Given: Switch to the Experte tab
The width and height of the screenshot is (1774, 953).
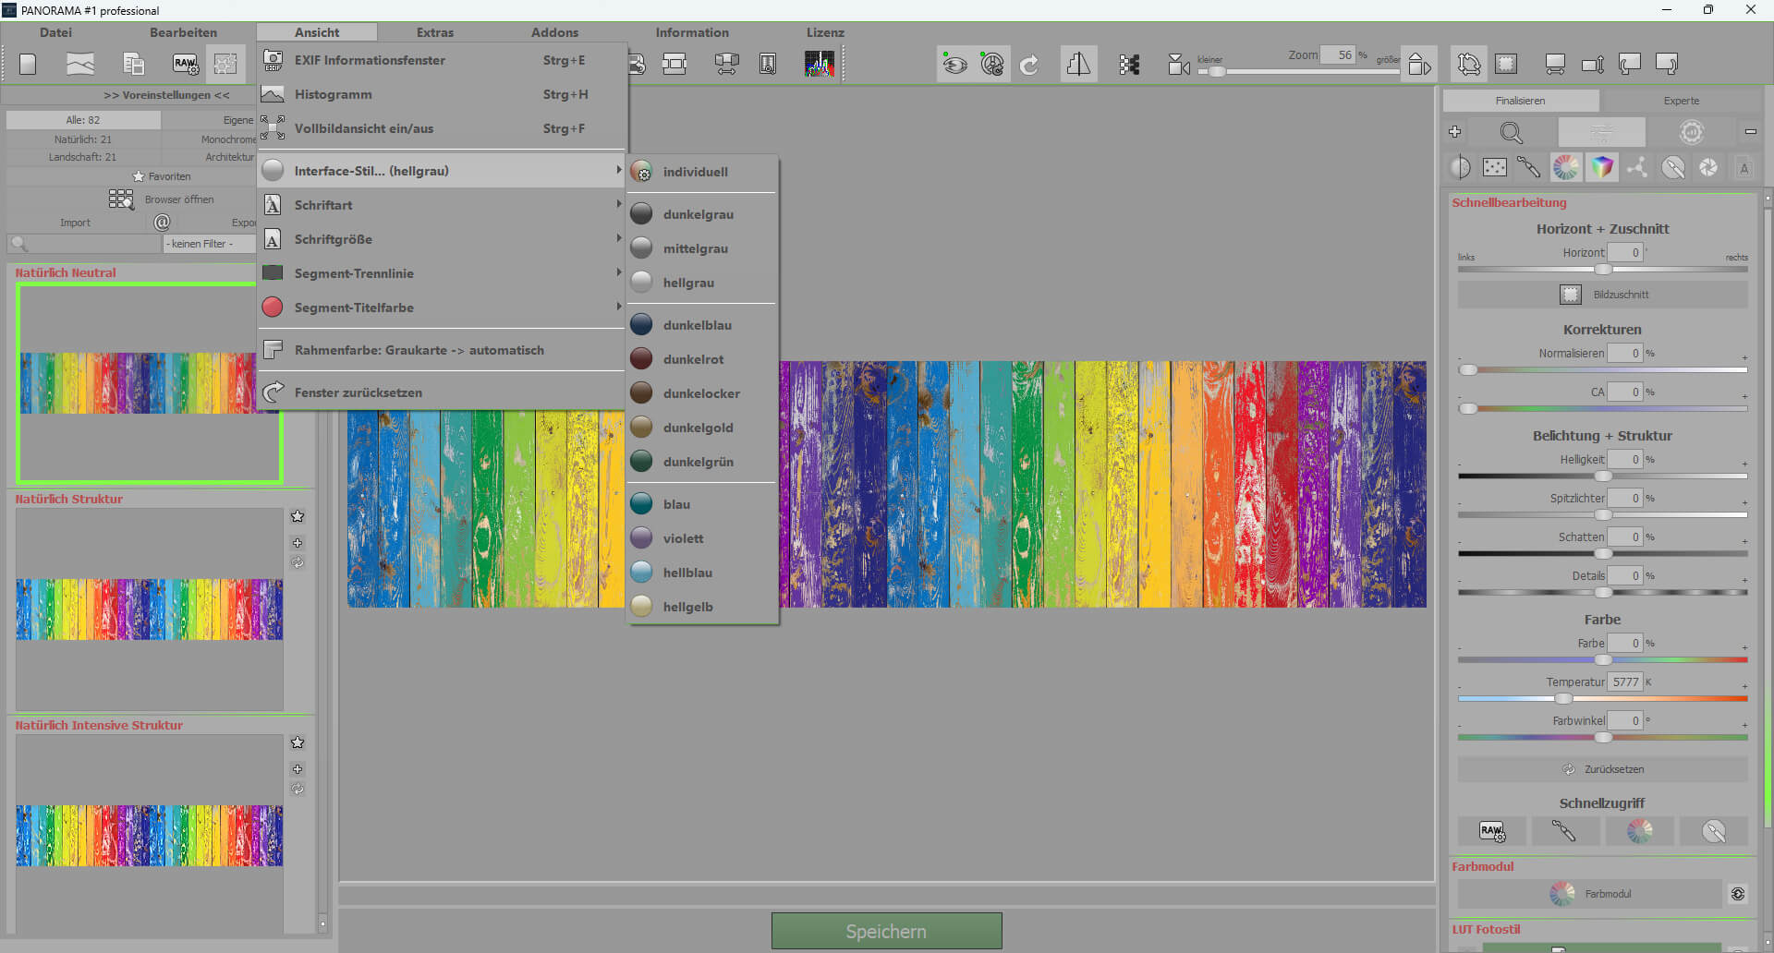Looking at the screenshot, I should coord(1681,100).
